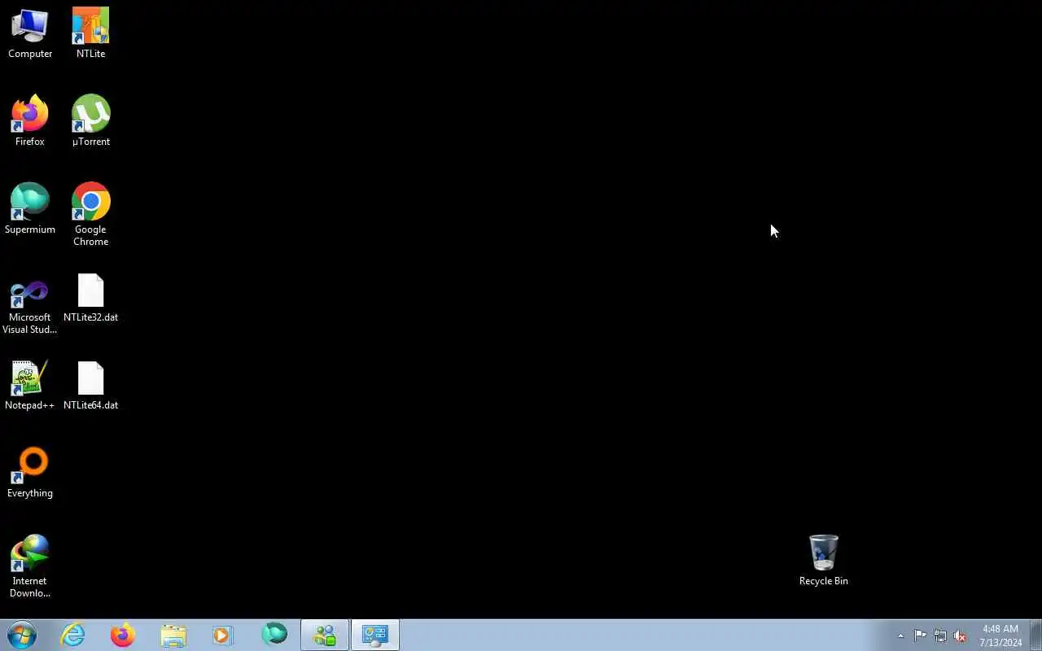Select the Recycle Bin icon

(x=823, y=561)
